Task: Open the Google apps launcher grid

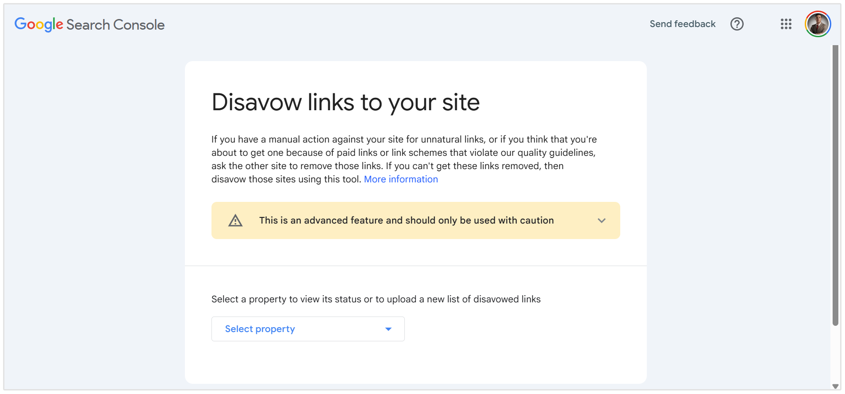Action: [x=786, y=24]
